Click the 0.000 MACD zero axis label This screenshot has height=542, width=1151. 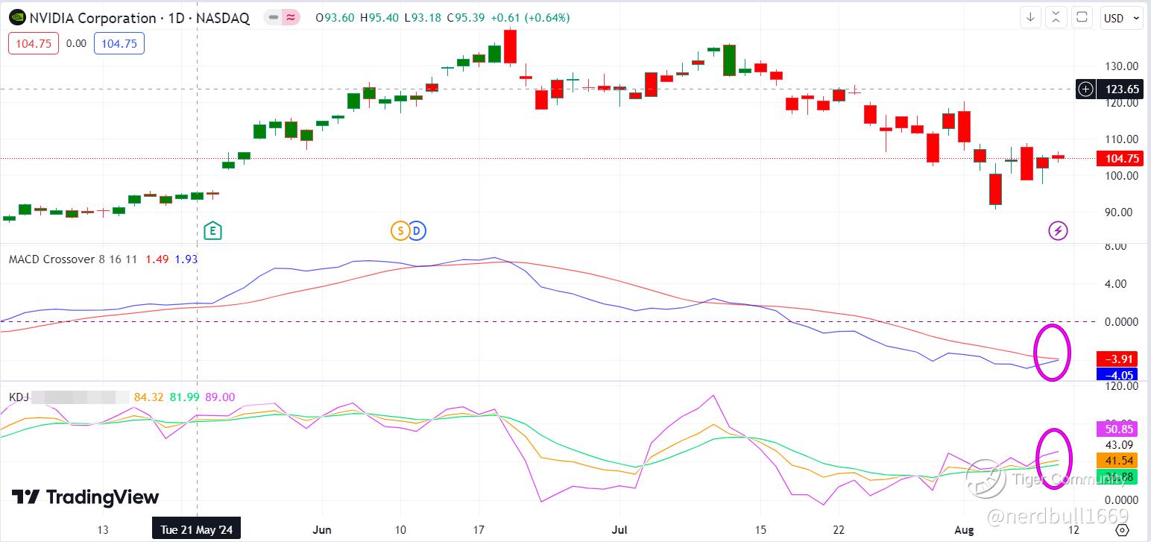[x=1123, y=321]
